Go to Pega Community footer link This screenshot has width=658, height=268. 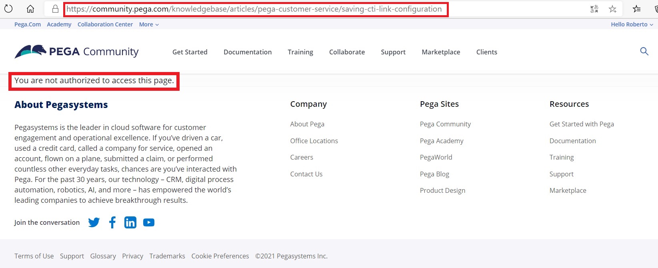[x=445, y=124]
